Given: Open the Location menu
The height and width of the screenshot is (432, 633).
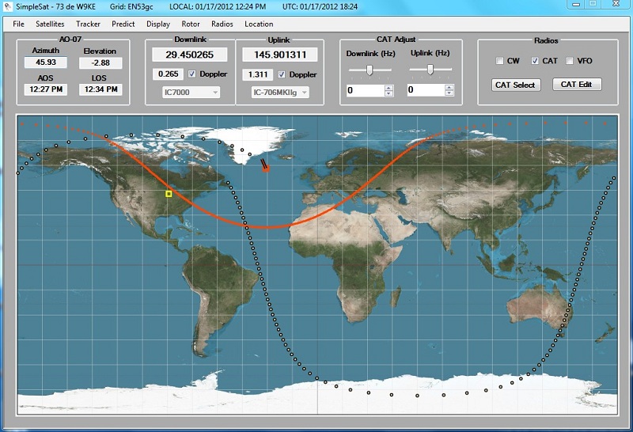Looking at the screenshot, I should pos(259,24).
